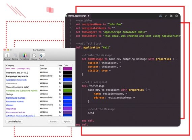Select the demo.applescript tab
Viewport: 192px width, 140px height.
click(x=77, y=16)
